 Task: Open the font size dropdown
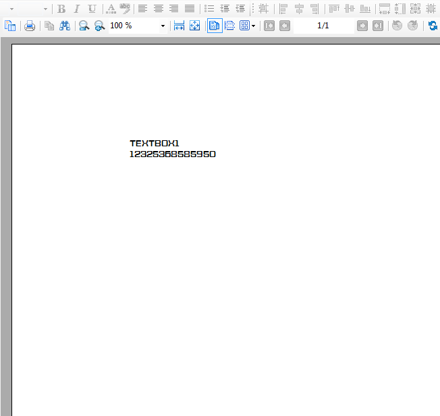click(45, 9)
